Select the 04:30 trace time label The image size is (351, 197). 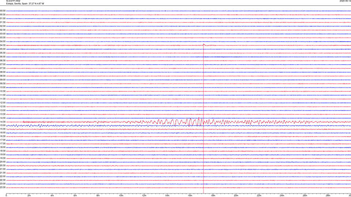click(3, 45)
